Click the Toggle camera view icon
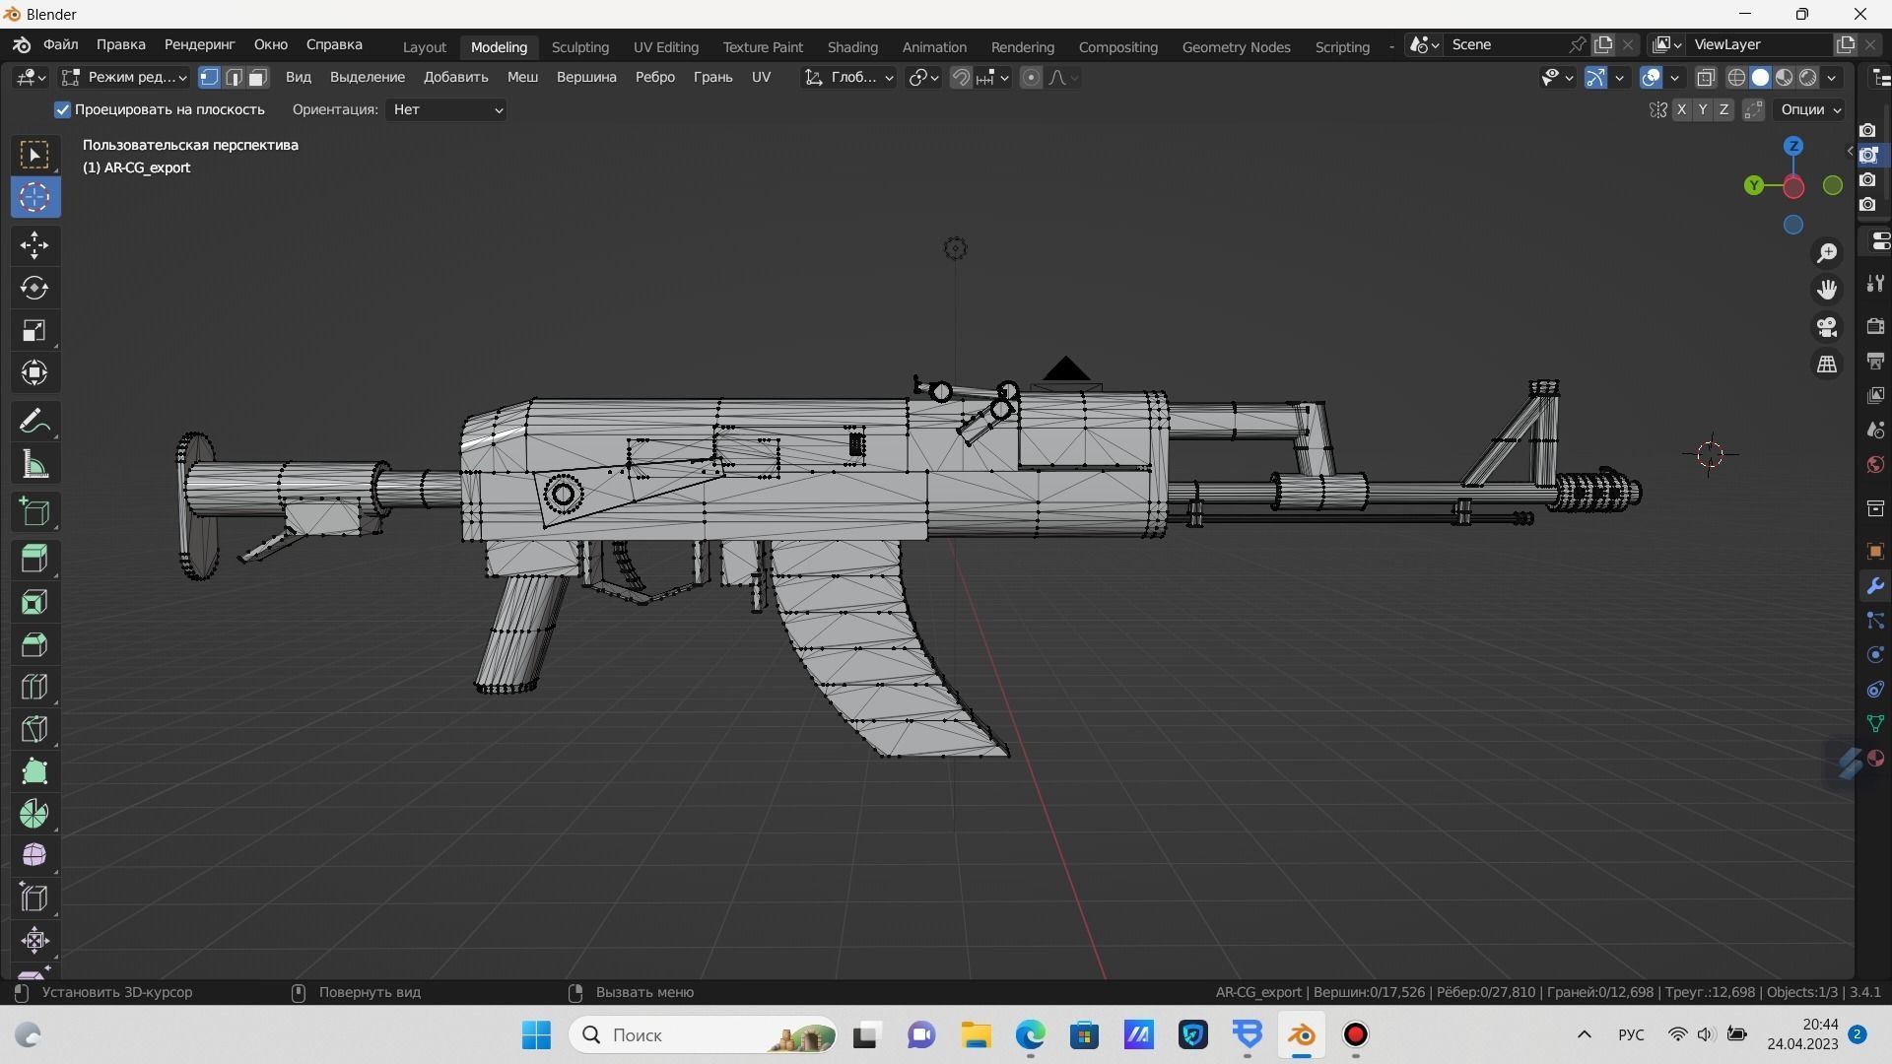Image resolution: width=1892 pixels, height=1064 pixels. [x=1827, y=327]
